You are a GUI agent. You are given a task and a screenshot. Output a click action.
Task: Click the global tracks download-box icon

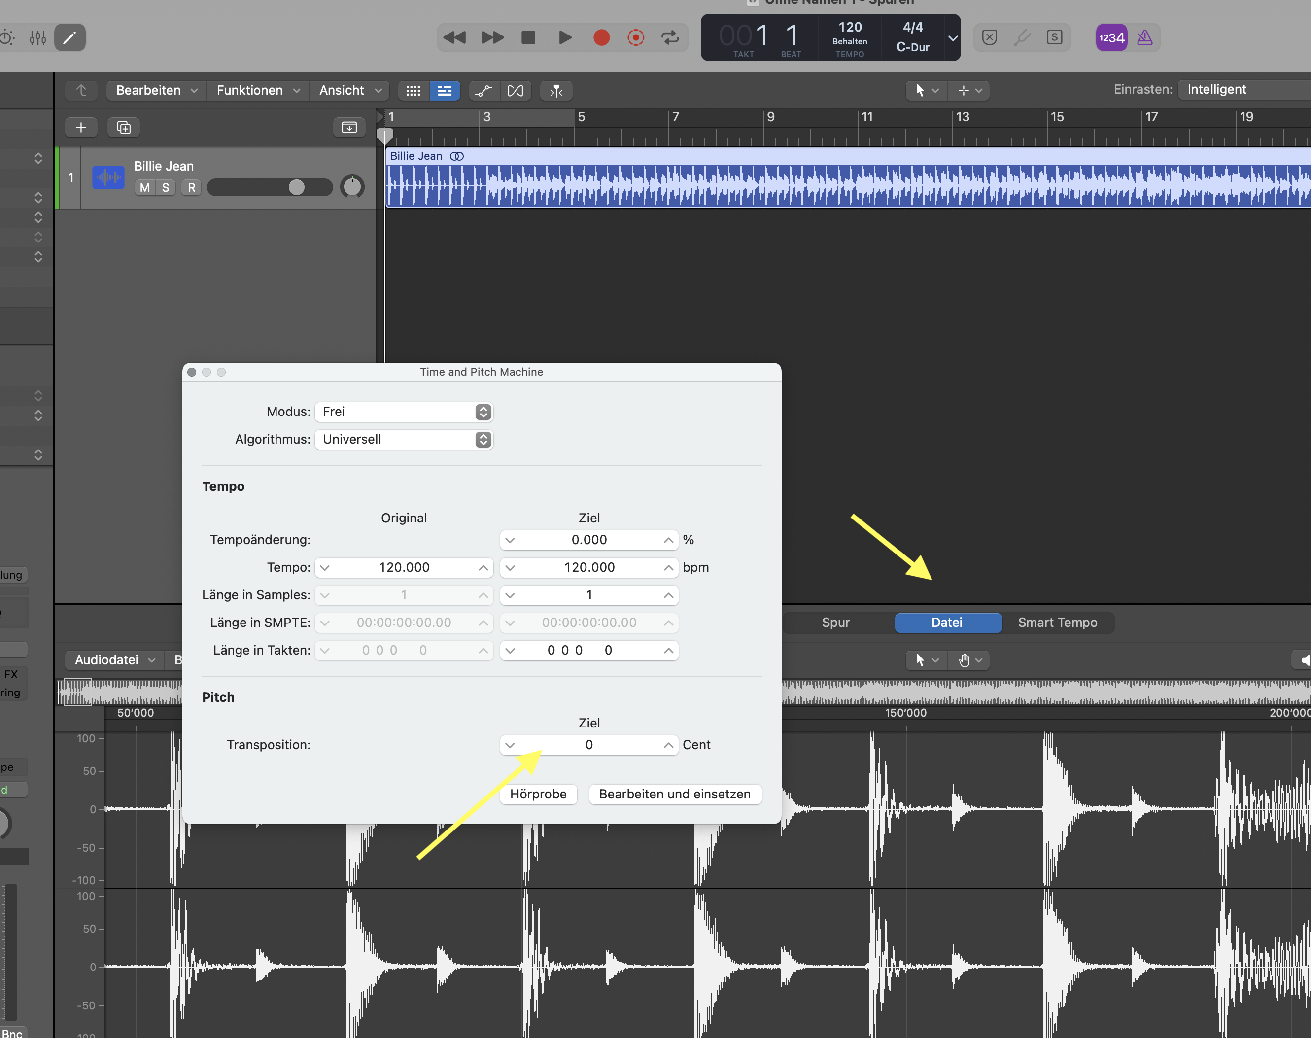point(349,128)
